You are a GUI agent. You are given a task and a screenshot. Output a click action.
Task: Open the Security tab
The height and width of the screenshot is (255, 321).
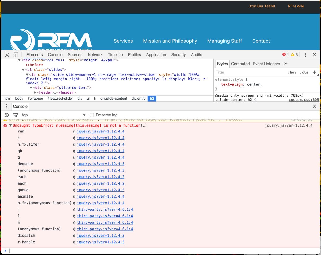coord(178,55)
